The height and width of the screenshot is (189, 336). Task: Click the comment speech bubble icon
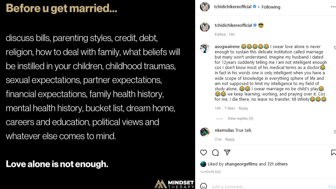215,153
